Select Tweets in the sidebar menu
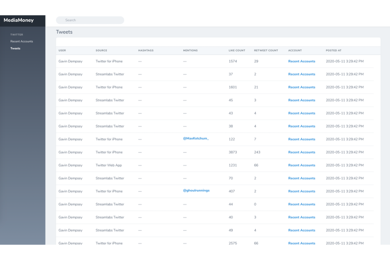Image resolution: width=390 pixels, height=260 pixels. (x=15, y=48)
